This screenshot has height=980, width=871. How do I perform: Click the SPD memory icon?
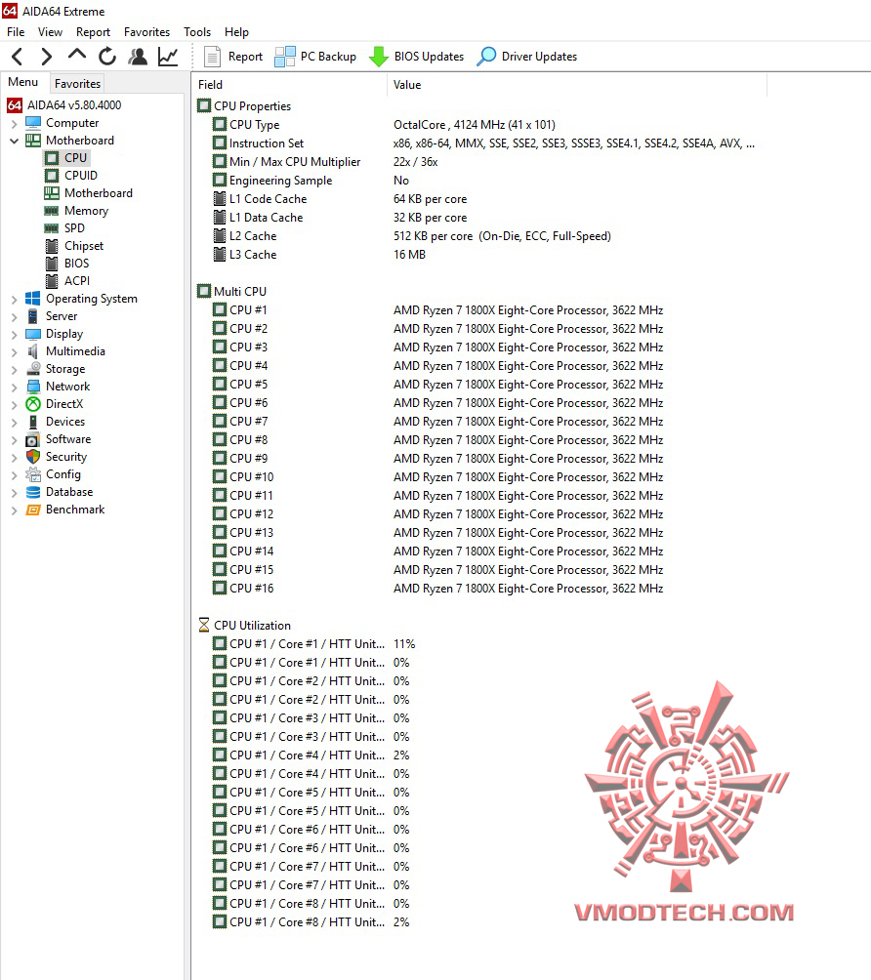click(x=52, y=228)
